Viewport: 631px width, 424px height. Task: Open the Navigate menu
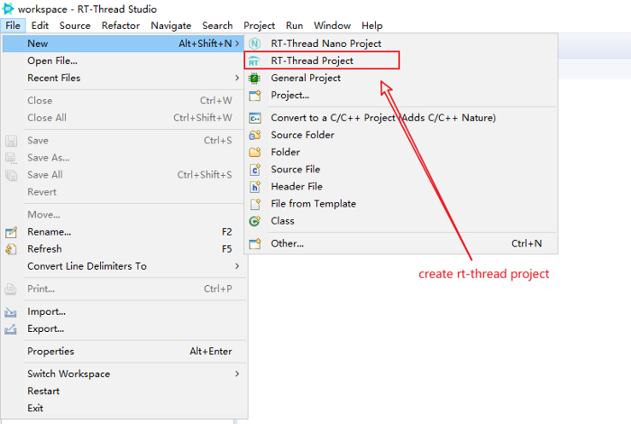[x=171, y=26]
